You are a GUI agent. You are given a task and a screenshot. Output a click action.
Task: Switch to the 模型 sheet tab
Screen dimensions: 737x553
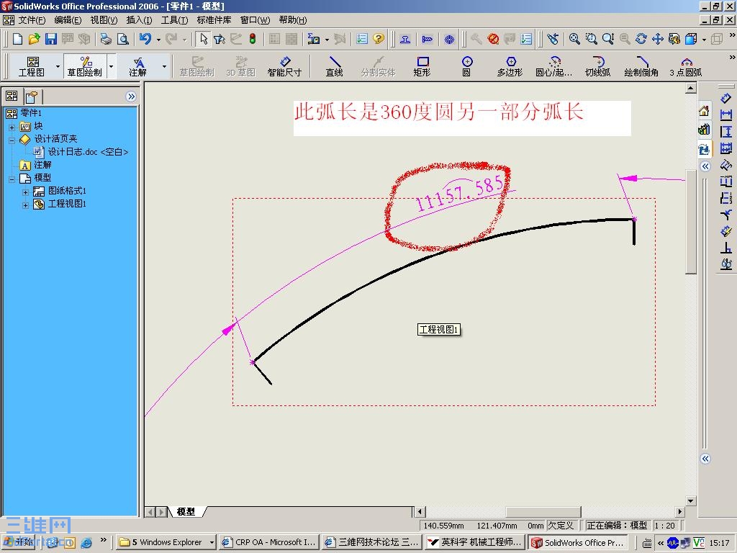click(186, 512)
